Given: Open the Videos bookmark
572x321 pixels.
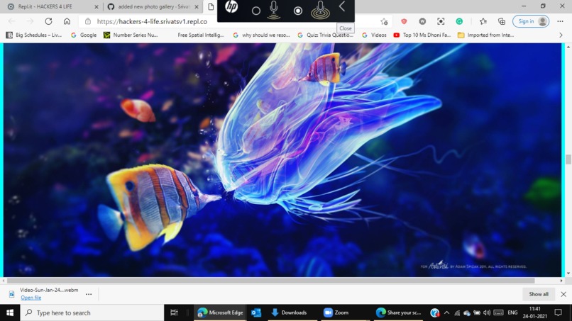Looking at the screenshot, I should tap(374, 35).
